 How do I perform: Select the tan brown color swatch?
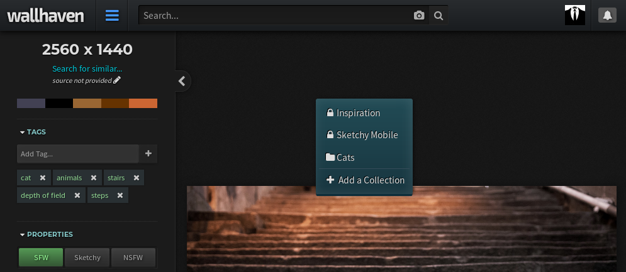click(87, 103)
